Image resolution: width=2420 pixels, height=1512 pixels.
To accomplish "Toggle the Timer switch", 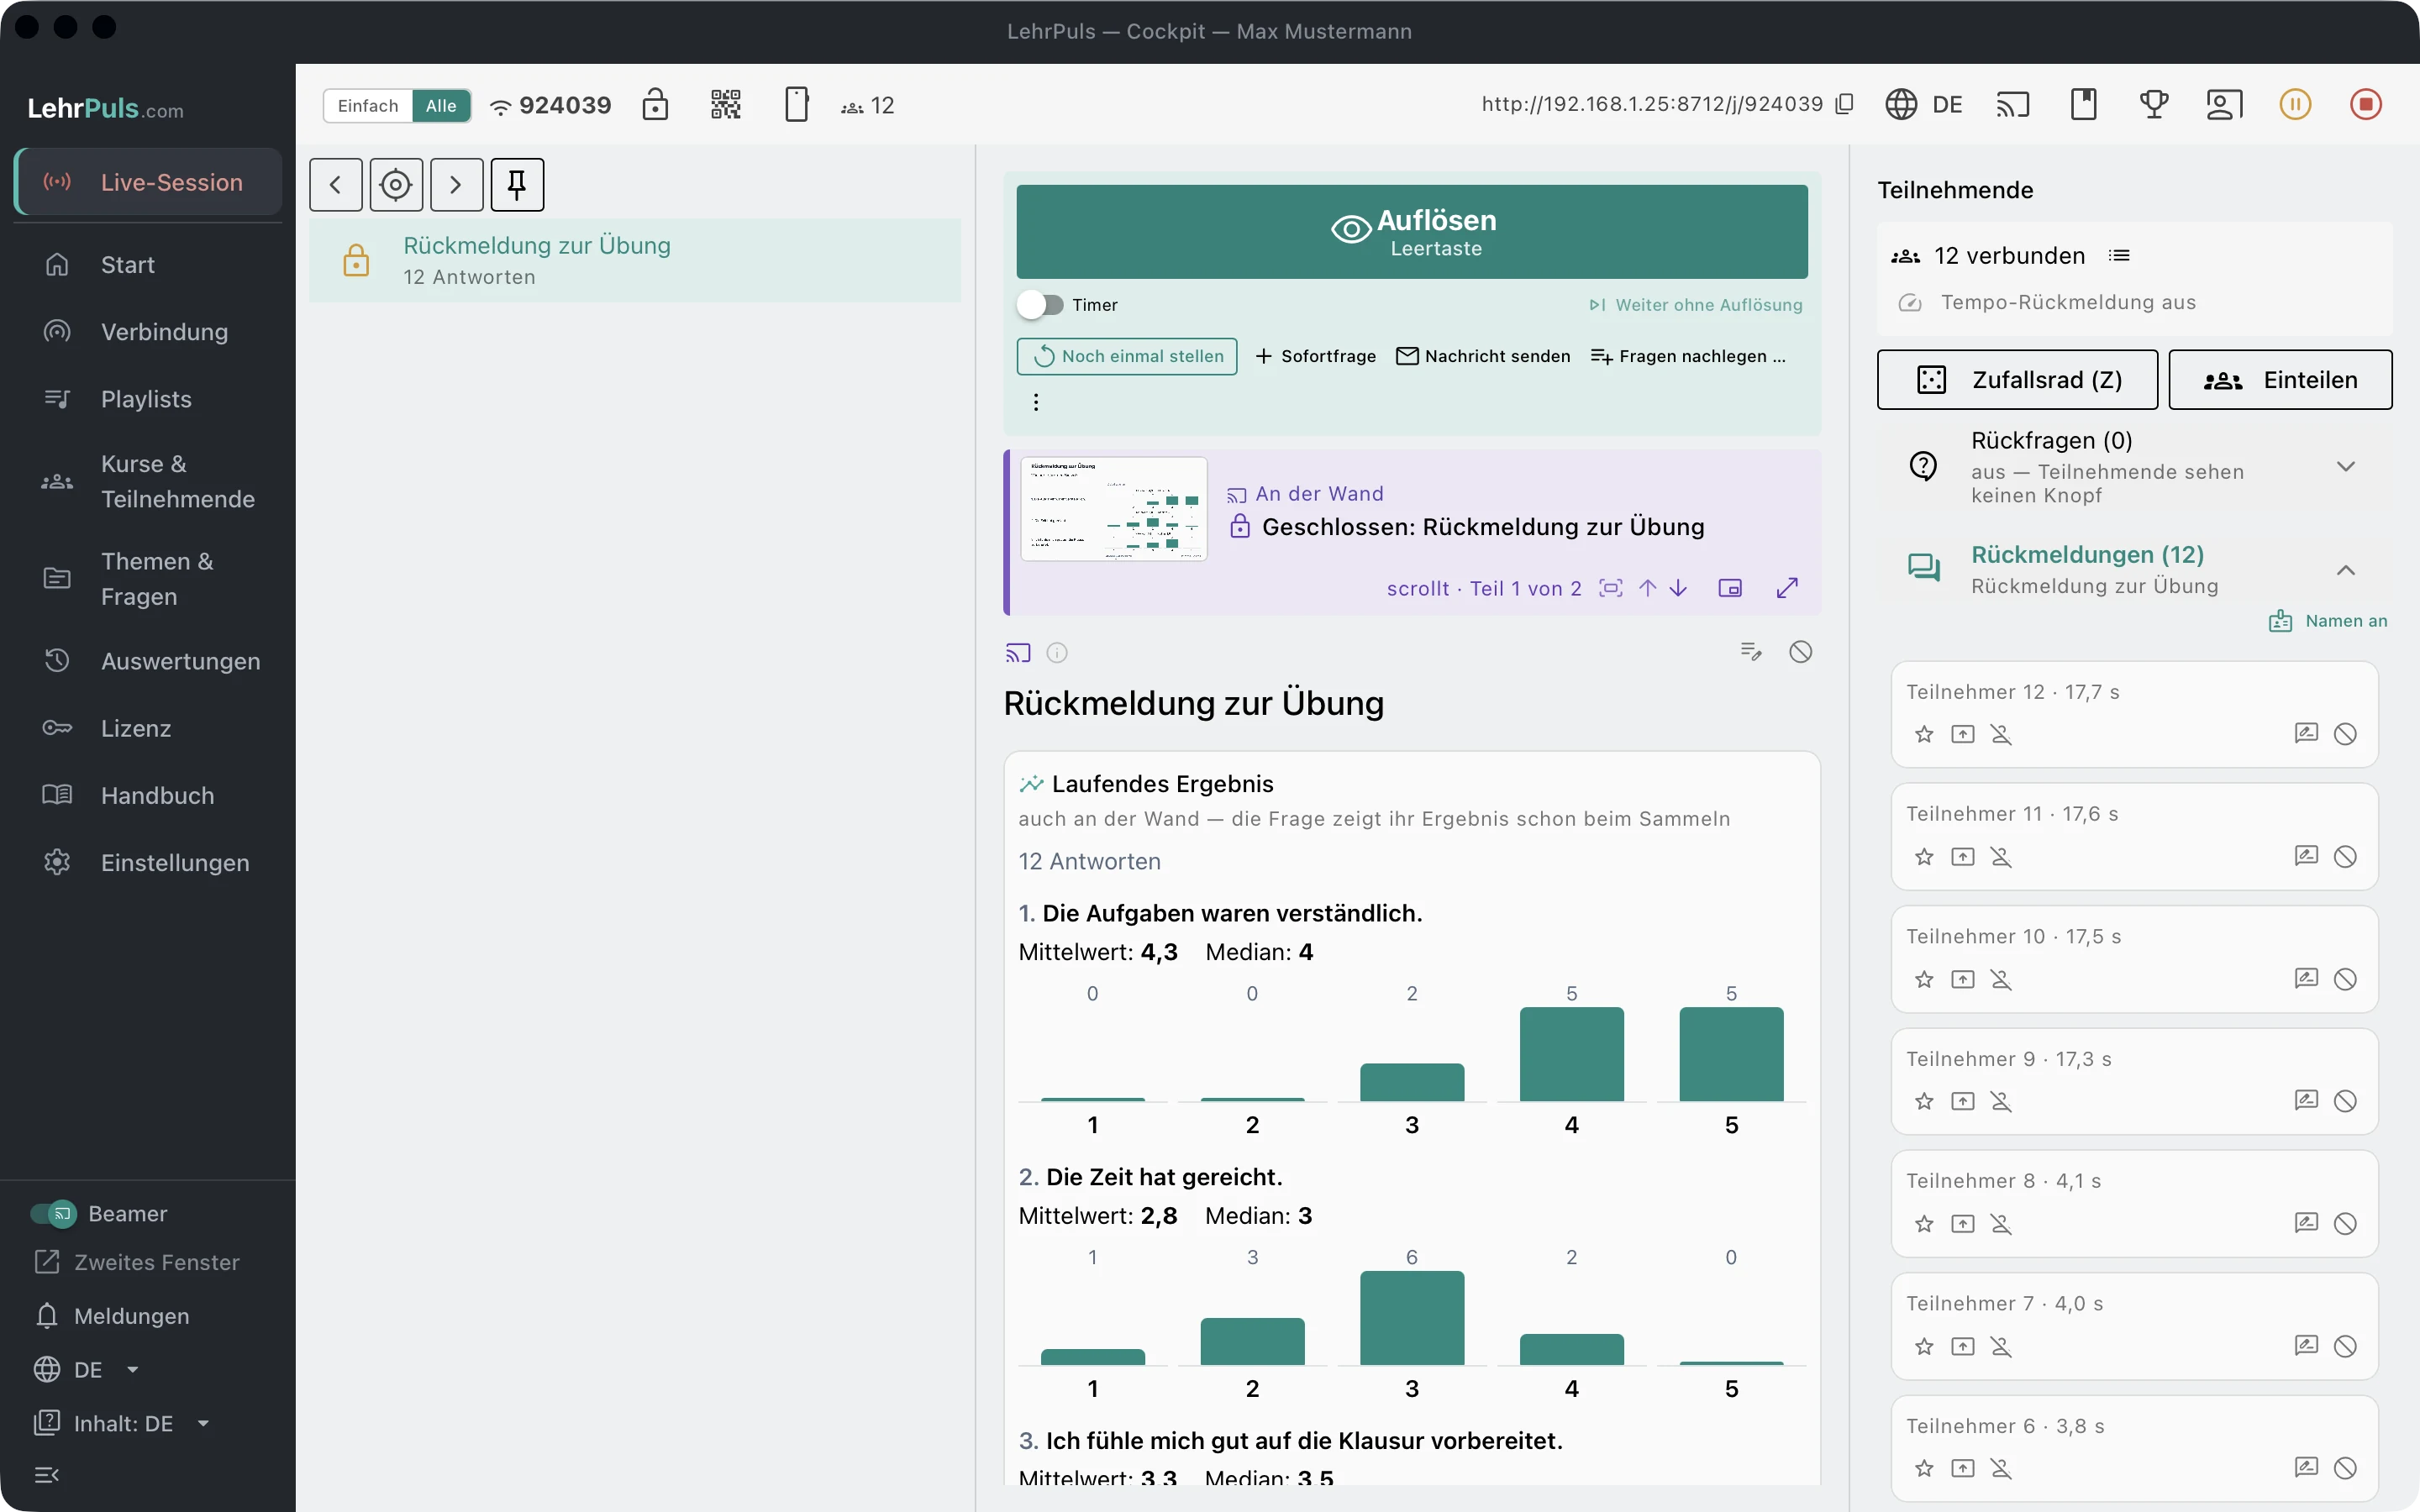I will [1040, 305].
